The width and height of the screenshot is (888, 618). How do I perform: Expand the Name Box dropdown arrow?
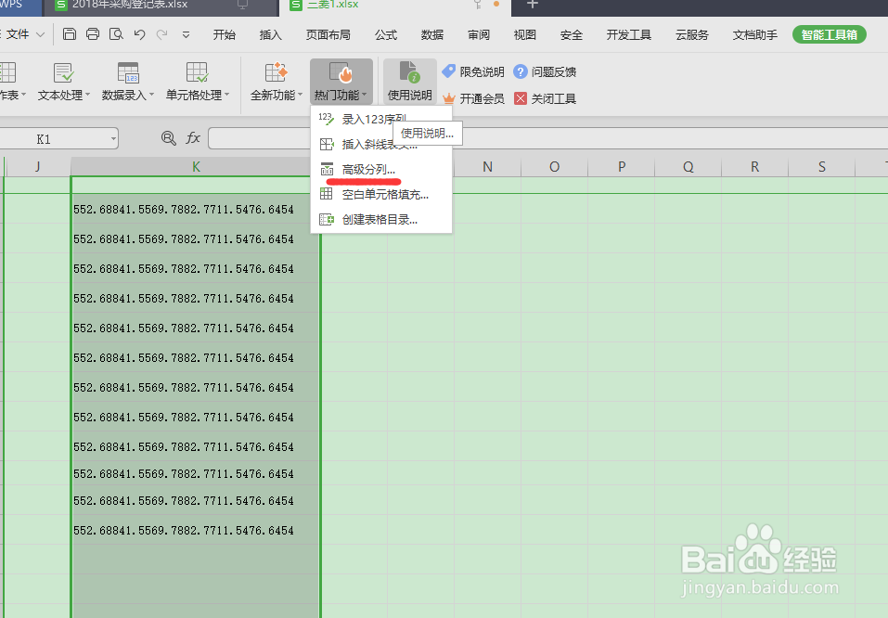[x=113, y=139]
